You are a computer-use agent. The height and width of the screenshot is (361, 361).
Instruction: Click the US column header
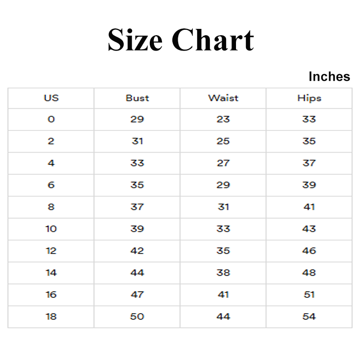[51, 98]
